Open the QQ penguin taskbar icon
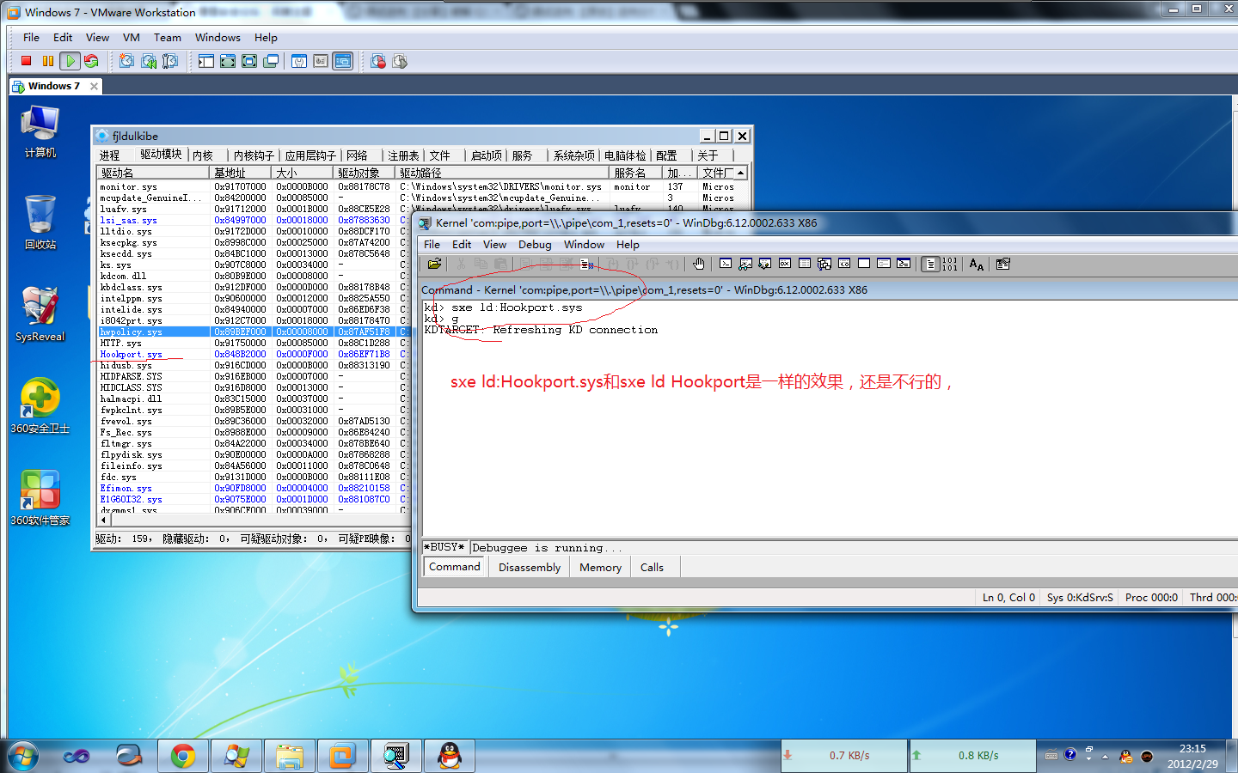 pos(450,756)
